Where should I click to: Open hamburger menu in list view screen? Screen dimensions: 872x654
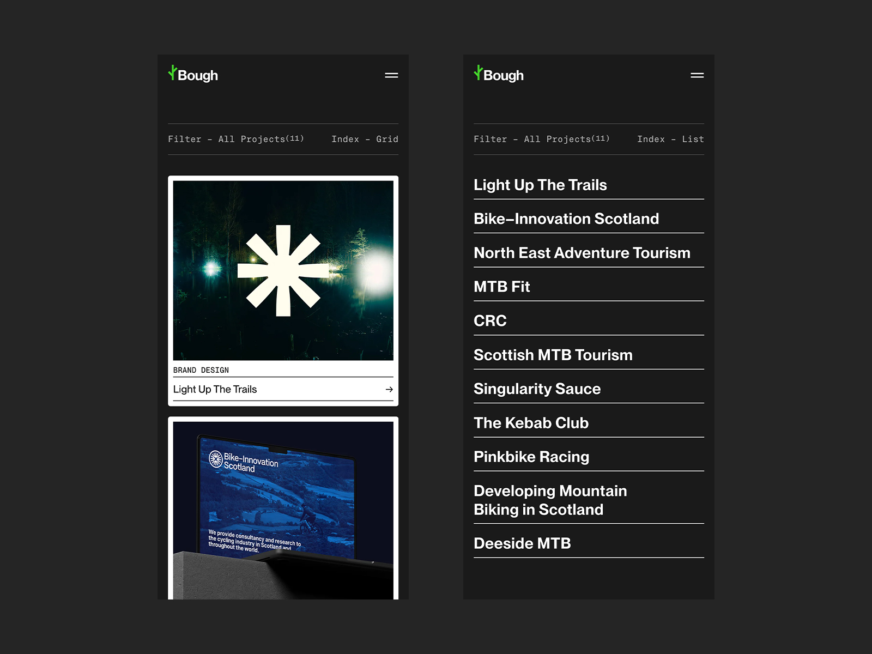click(x=697, y=75)
